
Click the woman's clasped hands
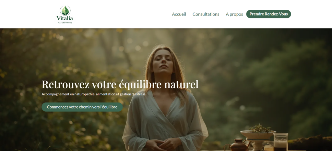pos(163,145)
